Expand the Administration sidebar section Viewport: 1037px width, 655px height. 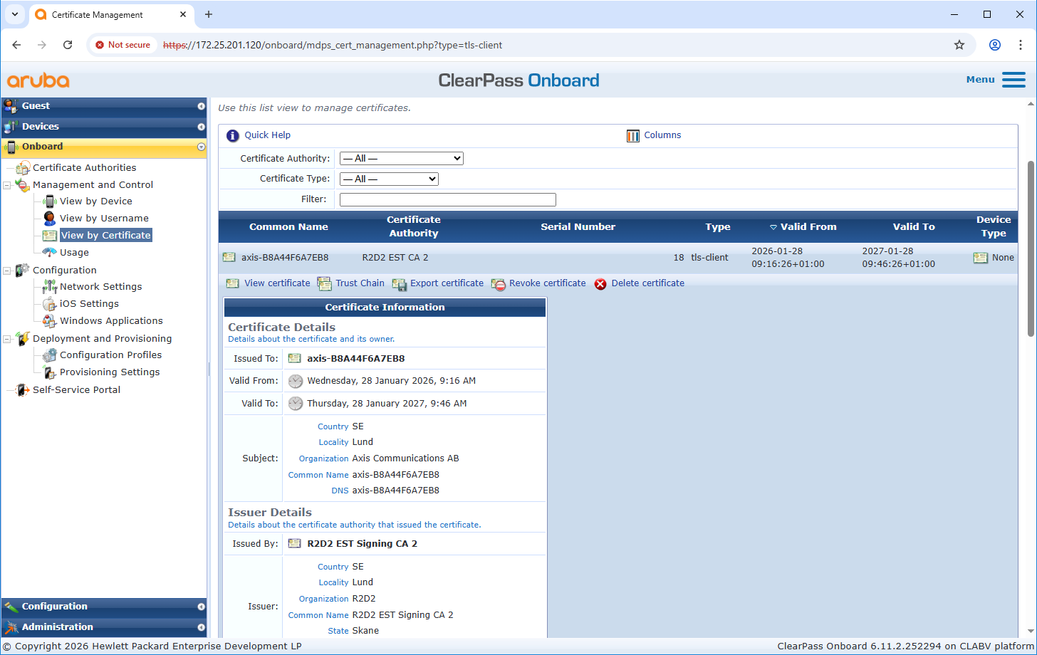201,627
